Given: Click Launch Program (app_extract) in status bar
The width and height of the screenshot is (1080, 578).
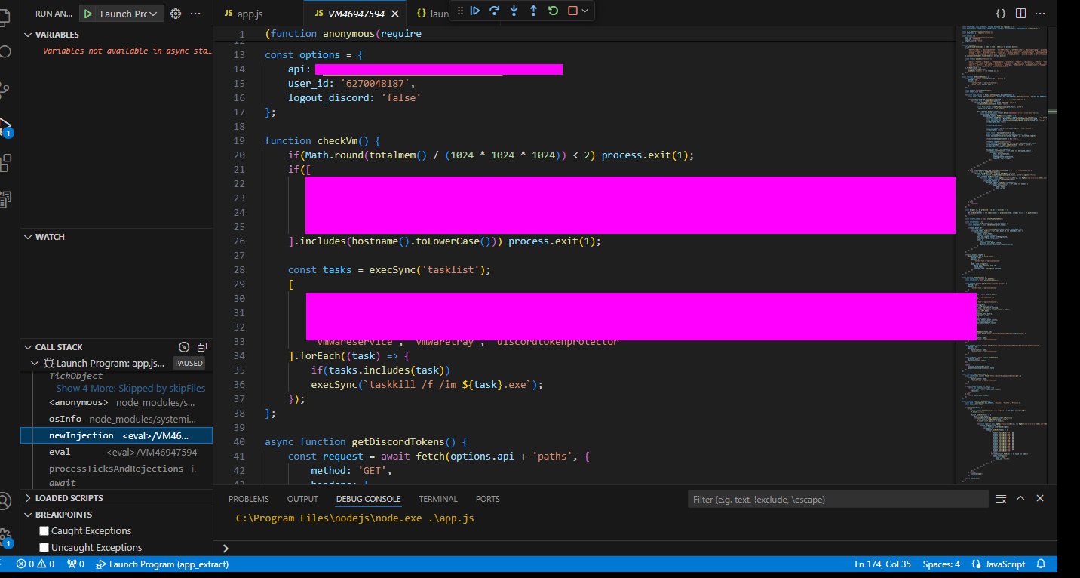Looking at the screenshot, I should tap(162, 564).
